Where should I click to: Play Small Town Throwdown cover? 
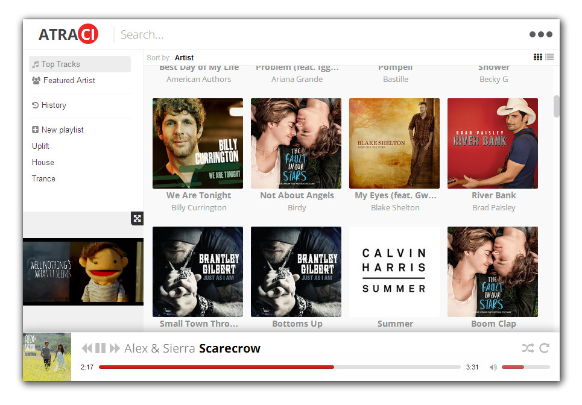point(198,272)
